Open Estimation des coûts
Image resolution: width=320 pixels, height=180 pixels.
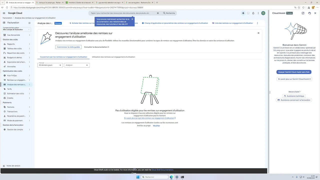click(15, 93)
